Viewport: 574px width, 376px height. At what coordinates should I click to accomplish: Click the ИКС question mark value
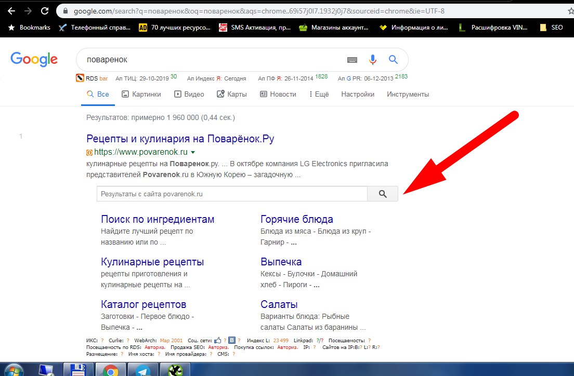[x=102, y=341]
